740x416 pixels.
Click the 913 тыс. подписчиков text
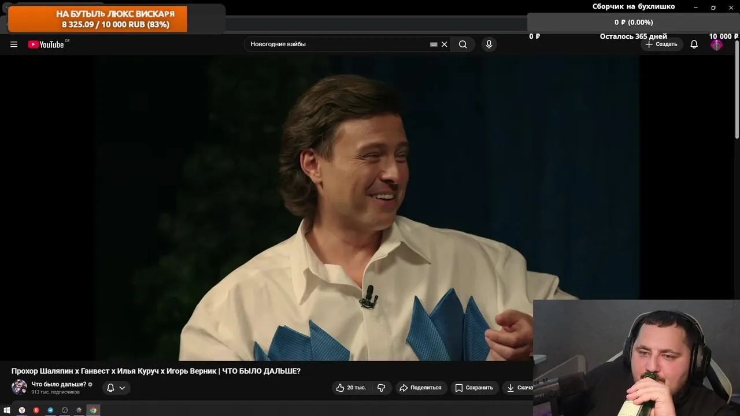tap(55, 392)
